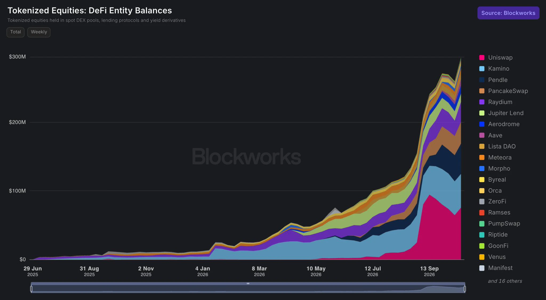Click the chart title 'Tokenized Equities: DeFi Entity Balances'

click(90, 10)
